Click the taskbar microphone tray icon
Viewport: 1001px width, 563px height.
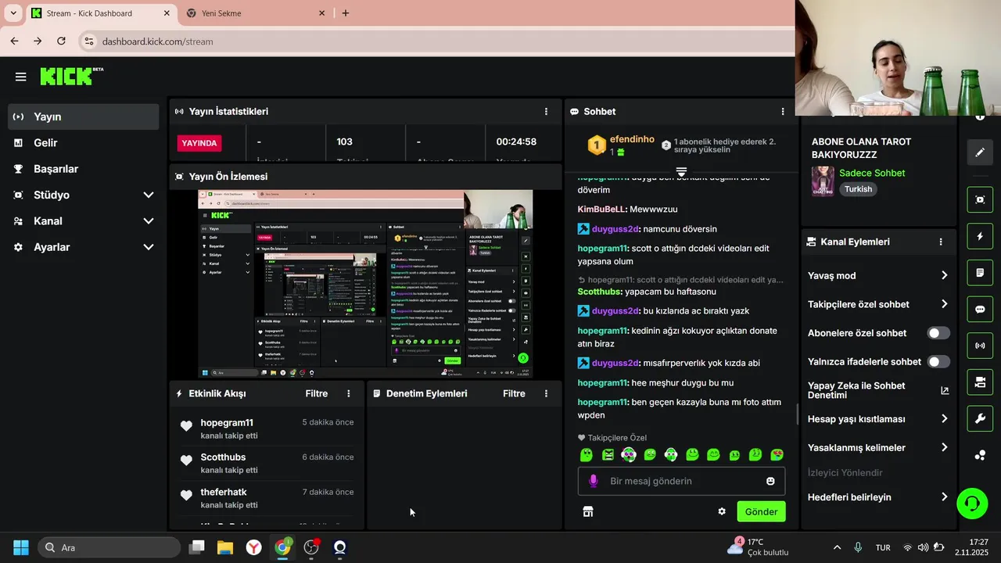coord(858,547)
